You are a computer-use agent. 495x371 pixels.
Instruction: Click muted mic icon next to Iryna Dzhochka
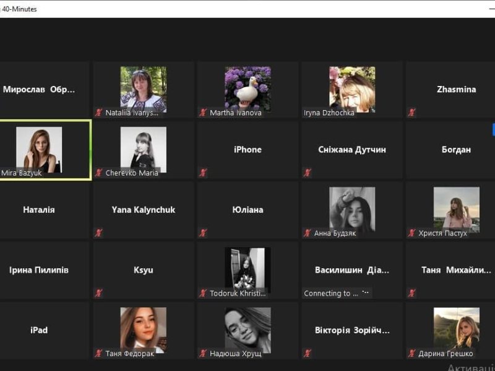click(x=308, y=113)
